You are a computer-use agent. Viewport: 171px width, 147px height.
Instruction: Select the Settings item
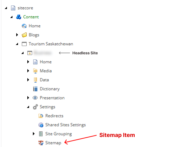tap(47, 107)
